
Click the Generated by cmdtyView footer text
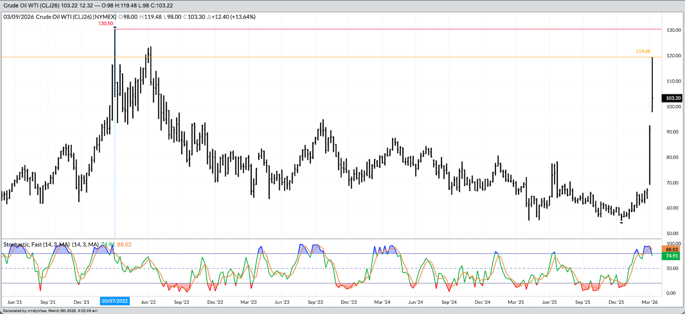click(x=50, y=311)
